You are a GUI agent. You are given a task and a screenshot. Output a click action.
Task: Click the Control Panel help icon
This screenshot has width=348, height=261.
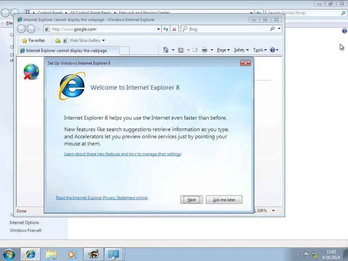pyautogui.click(x=345, y=31)
